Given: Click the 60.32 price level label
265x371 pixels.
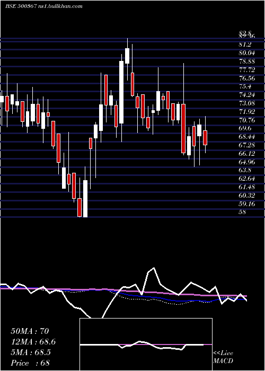Looking at the screenshot, I should point(247,196).
